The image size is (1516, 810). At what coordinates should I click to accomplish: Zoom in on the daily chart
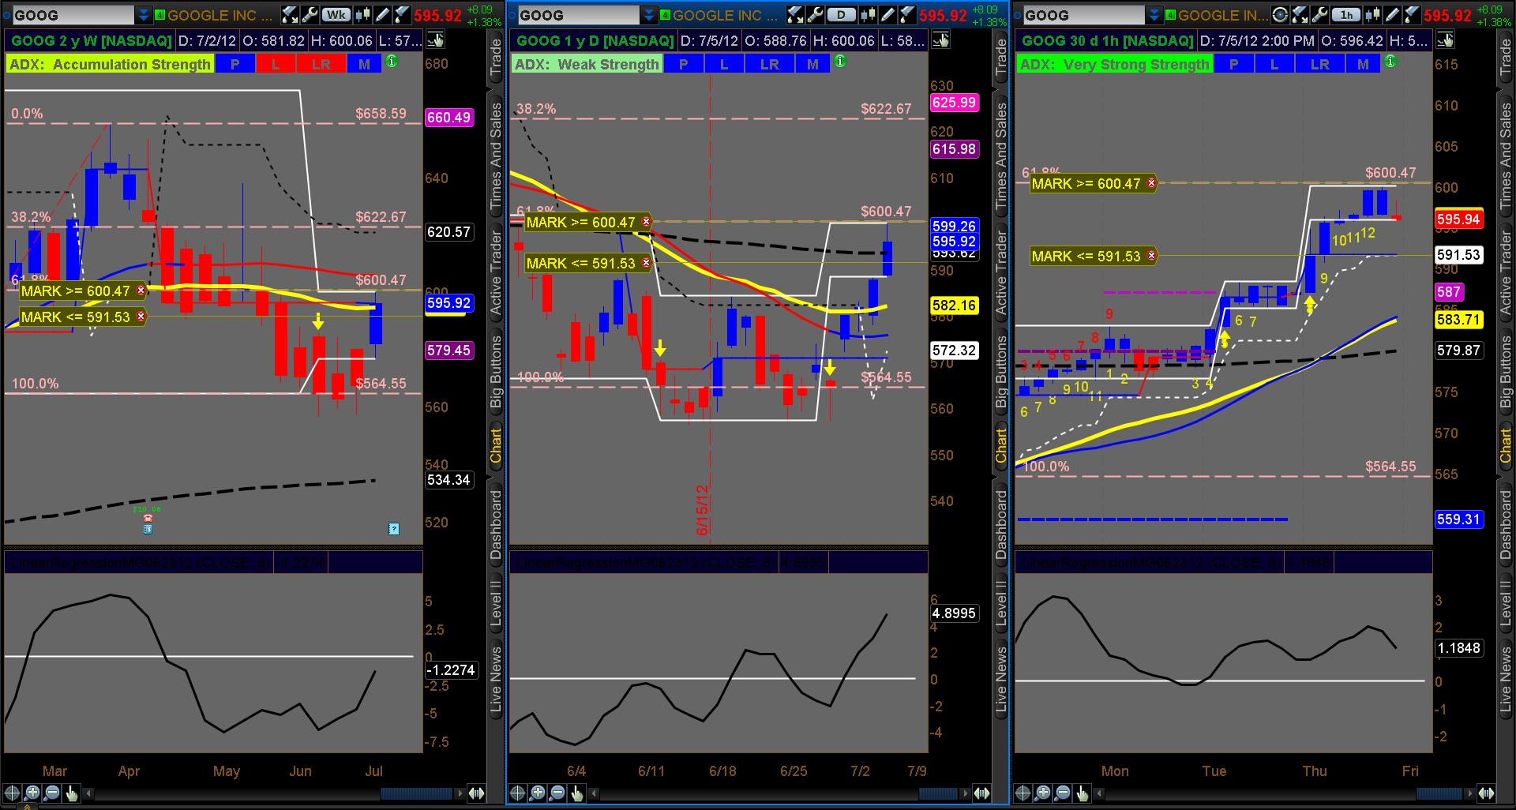click(x=538, y=793)
